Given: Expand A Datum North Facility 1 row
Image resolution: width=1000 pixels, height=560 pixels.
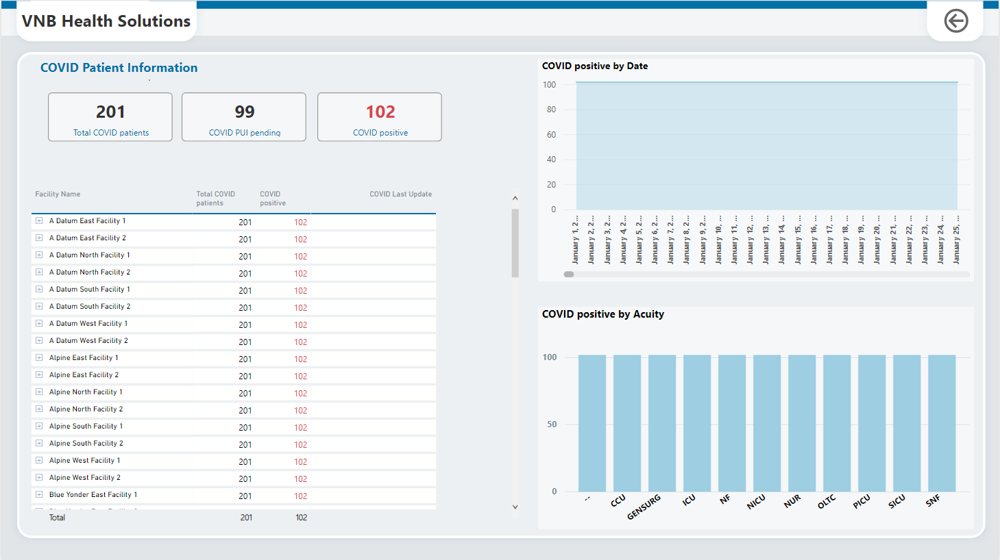Looking at the screenshot, I should click(39, 255).
